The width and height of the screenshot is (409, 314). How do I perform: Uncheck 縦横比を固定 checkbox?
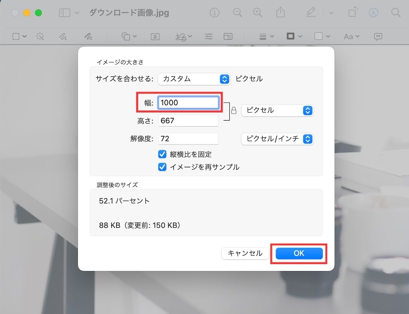[x=162, y=154]
